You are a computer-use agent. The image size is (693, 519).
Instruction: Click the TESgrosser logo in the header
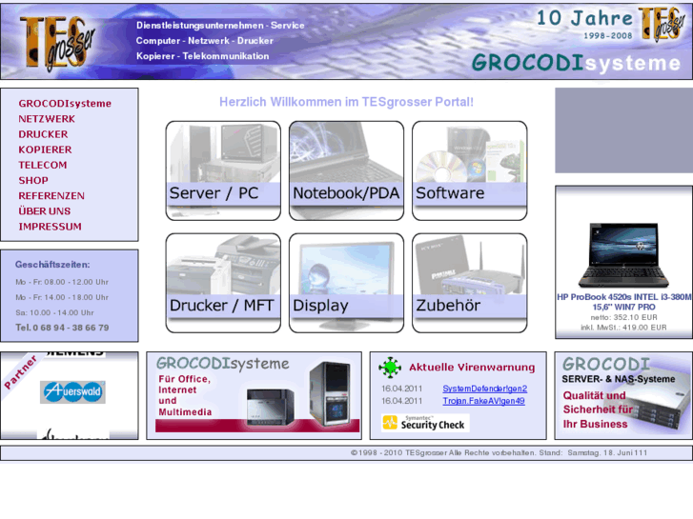56,43
